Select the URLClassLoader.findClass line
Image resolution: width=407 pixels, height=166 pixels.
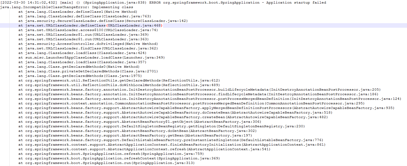pos(88,48)
